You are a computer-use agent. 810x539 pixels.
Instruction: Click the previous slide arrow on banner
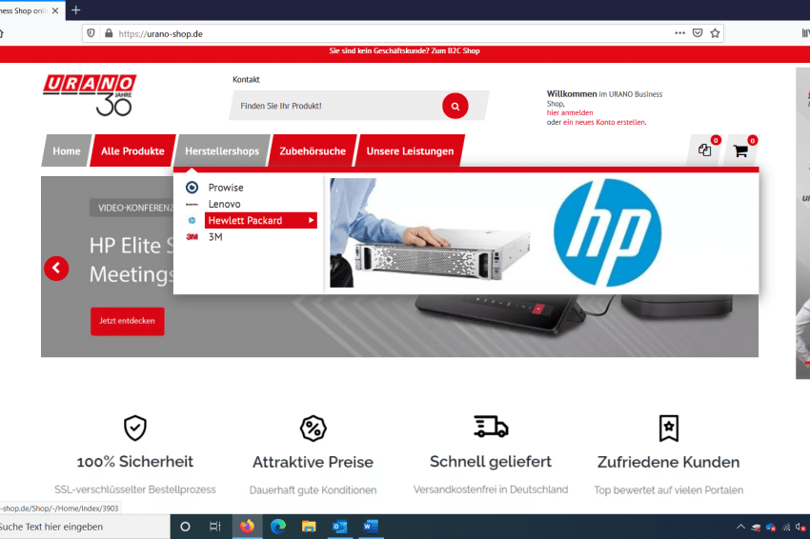(56, 269)
